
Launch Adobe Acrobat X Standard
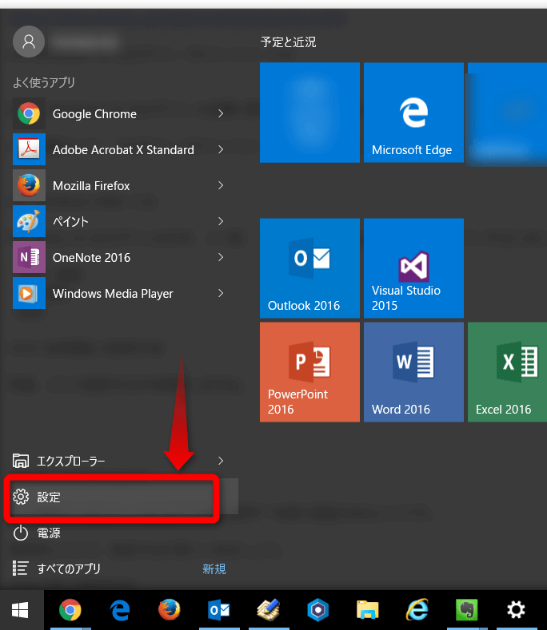pyautogui.click(x=122, y=150)
